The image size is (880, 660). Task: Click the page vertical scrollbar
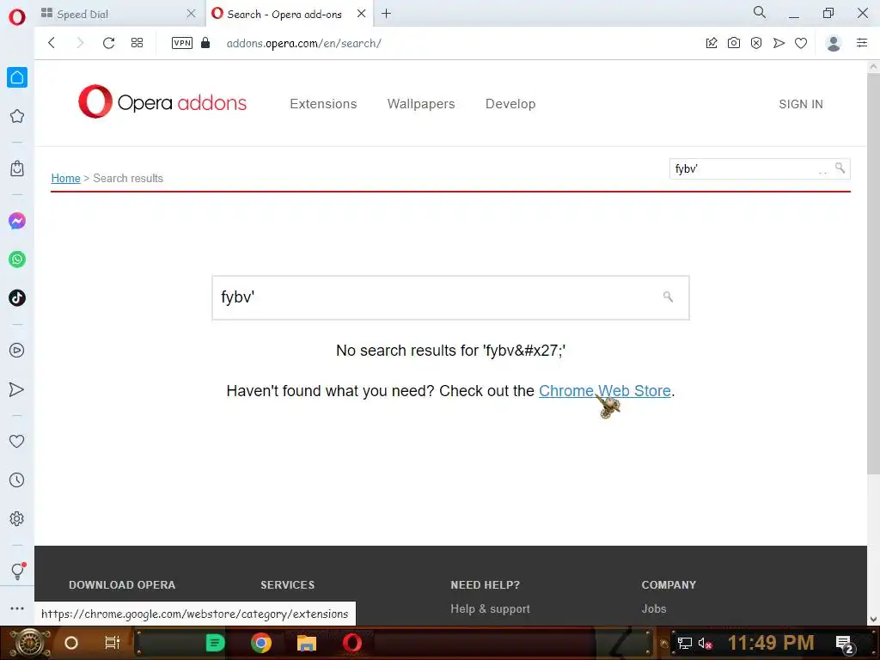tap(873, 272)
